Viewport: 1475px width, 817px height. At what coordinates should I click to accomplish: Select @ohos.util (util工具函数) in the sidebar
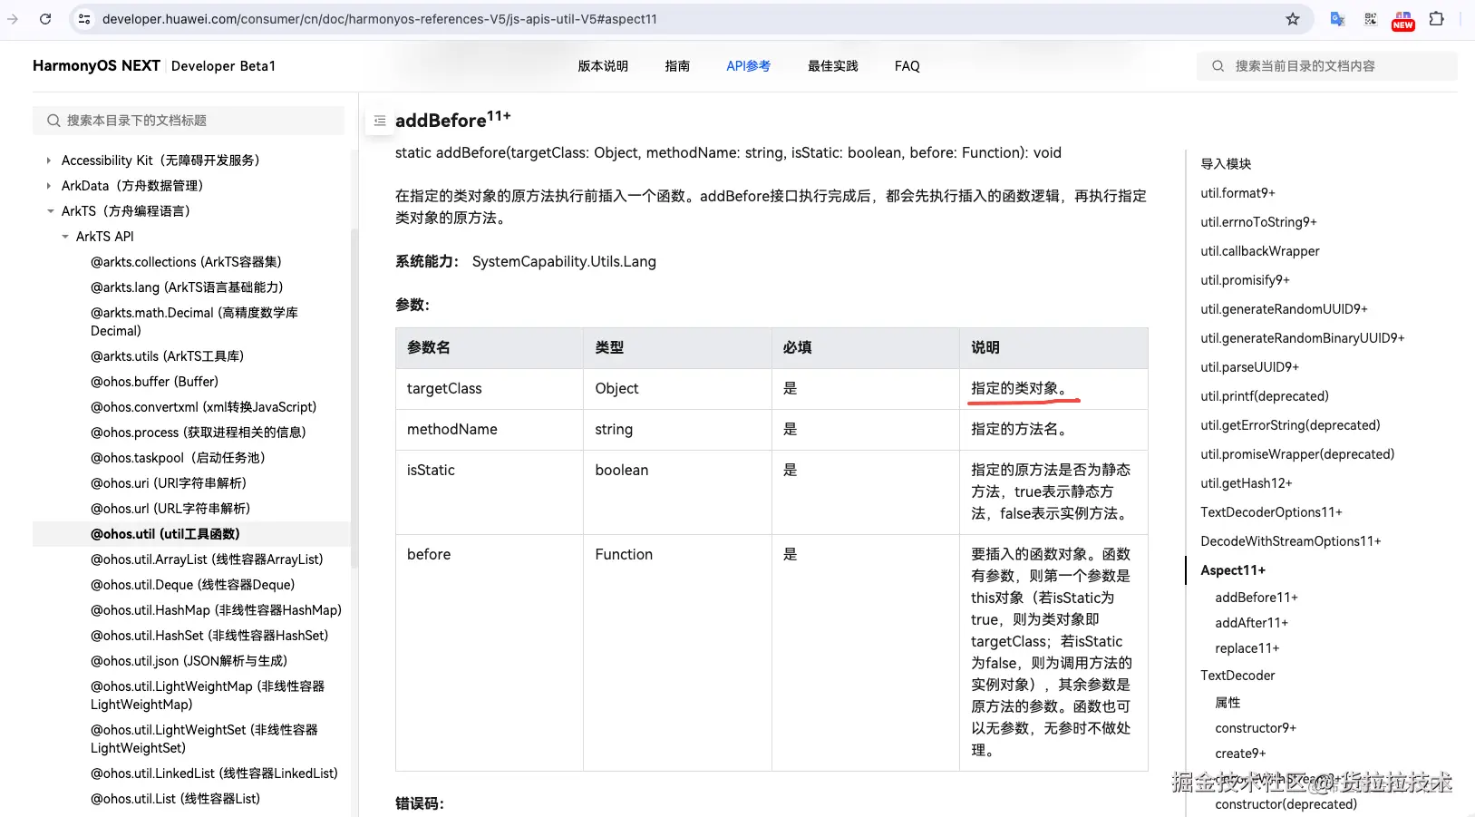coord(165,534)
